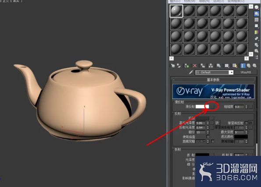This screenshot has width=261, height=187.
Task: Open the 选项(O) menu
Action: click(218, 1)
